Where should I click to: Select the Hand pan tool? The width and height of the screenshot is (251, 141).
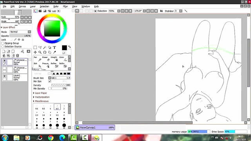click(50, 52)
